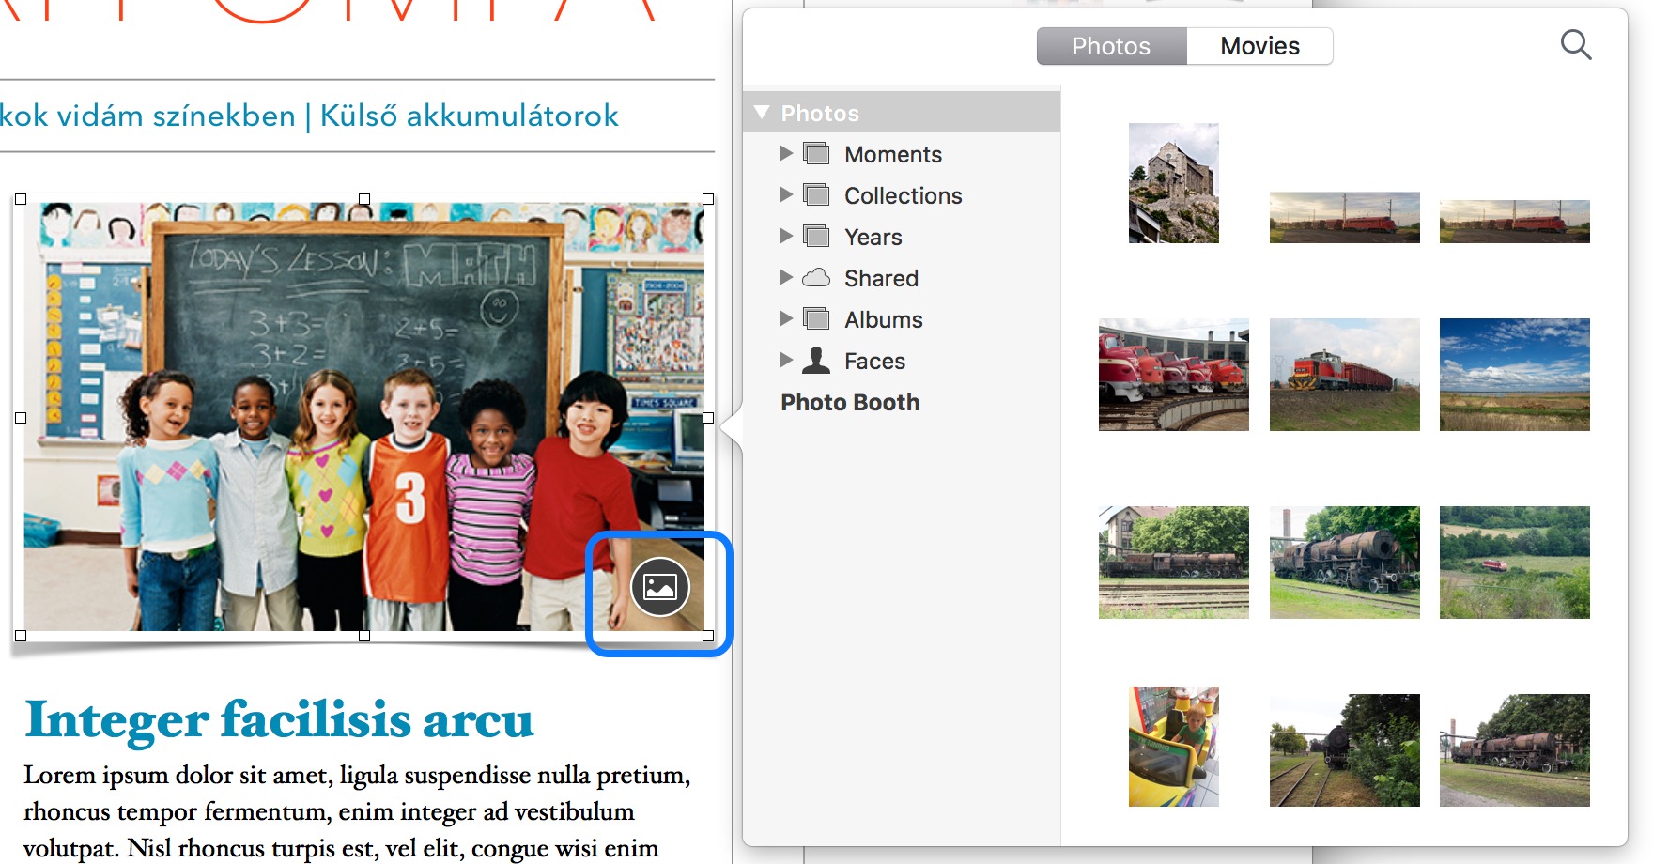Select Albums in the sidebar

883,319
